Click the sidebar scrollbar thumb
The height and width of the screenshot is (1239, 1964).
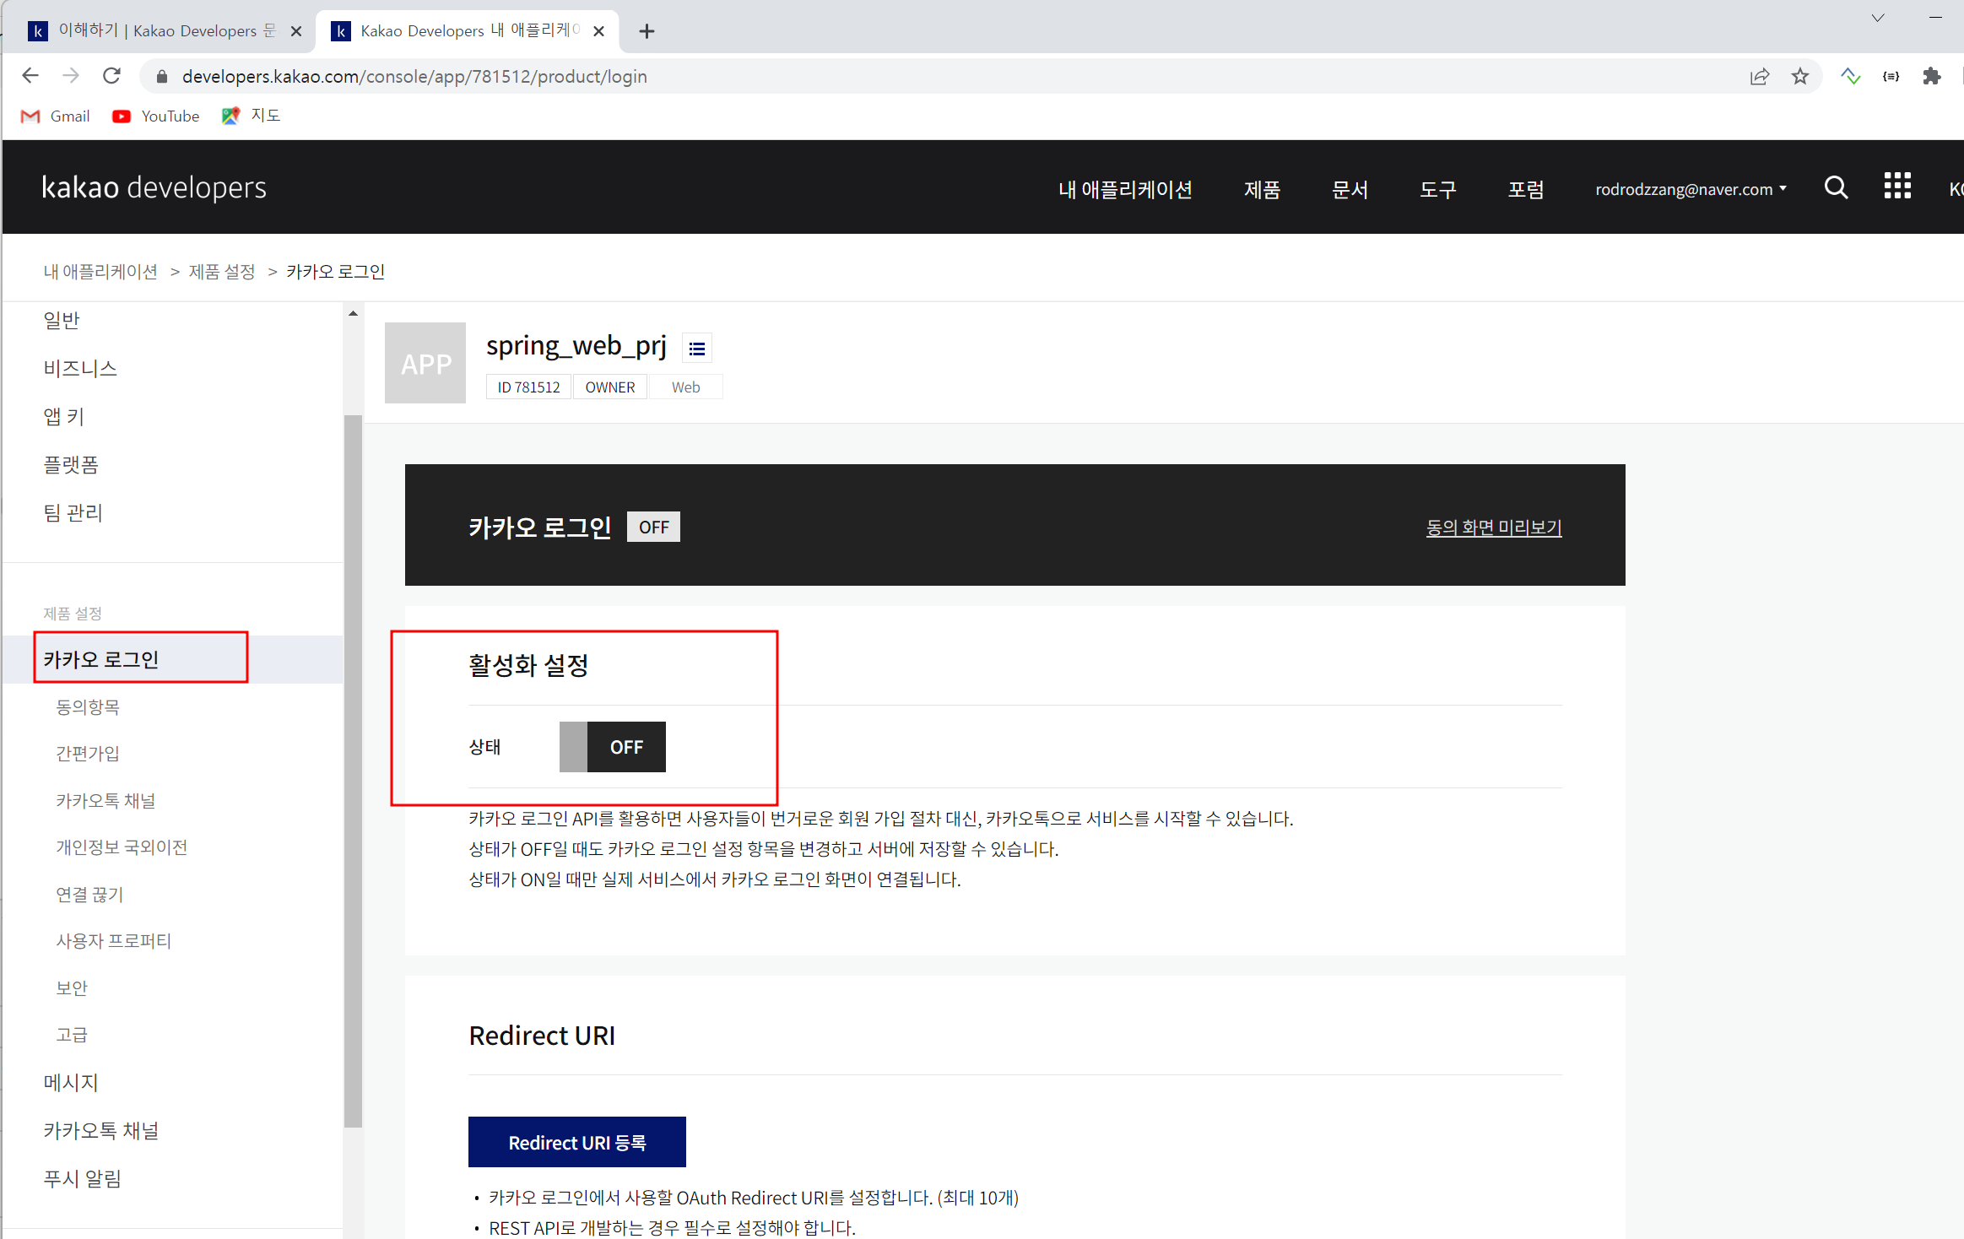click(353, 771)
